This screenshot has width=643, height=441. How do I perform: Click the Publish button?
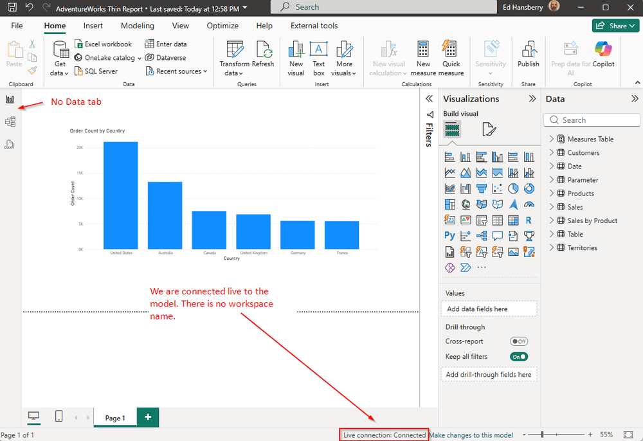click(528, 55)
